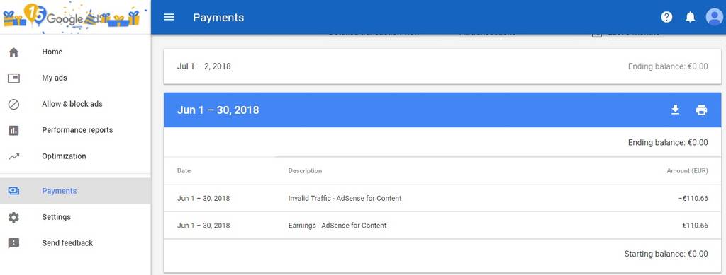Click the Amount (EUR) column header
The width and height of the screenshot is (726, 275).
click(687, 170)
